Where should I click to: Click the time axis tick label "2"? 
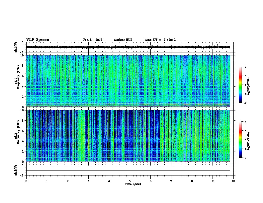[x=68, y=181]
